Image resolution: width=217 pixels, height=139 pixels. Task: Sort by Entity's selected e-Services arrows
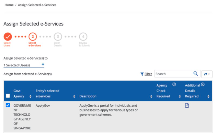(x=74, y=96)
